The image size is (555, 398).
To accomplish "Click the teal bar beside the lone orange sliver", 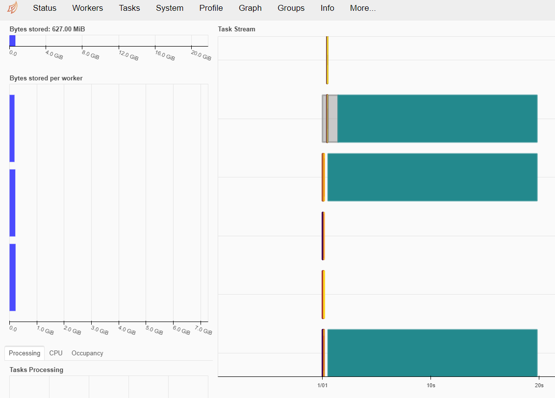I will (432, 177).
